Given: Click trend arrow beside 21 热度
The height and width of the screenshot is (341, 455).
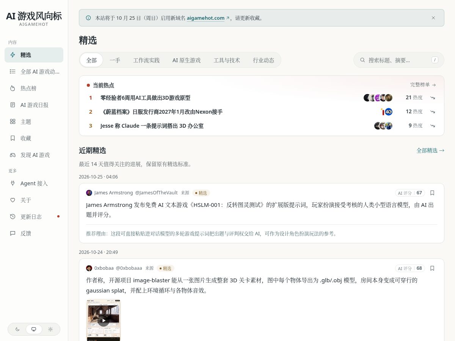Looking at the screenshot, I should click(x=433, y=98).
